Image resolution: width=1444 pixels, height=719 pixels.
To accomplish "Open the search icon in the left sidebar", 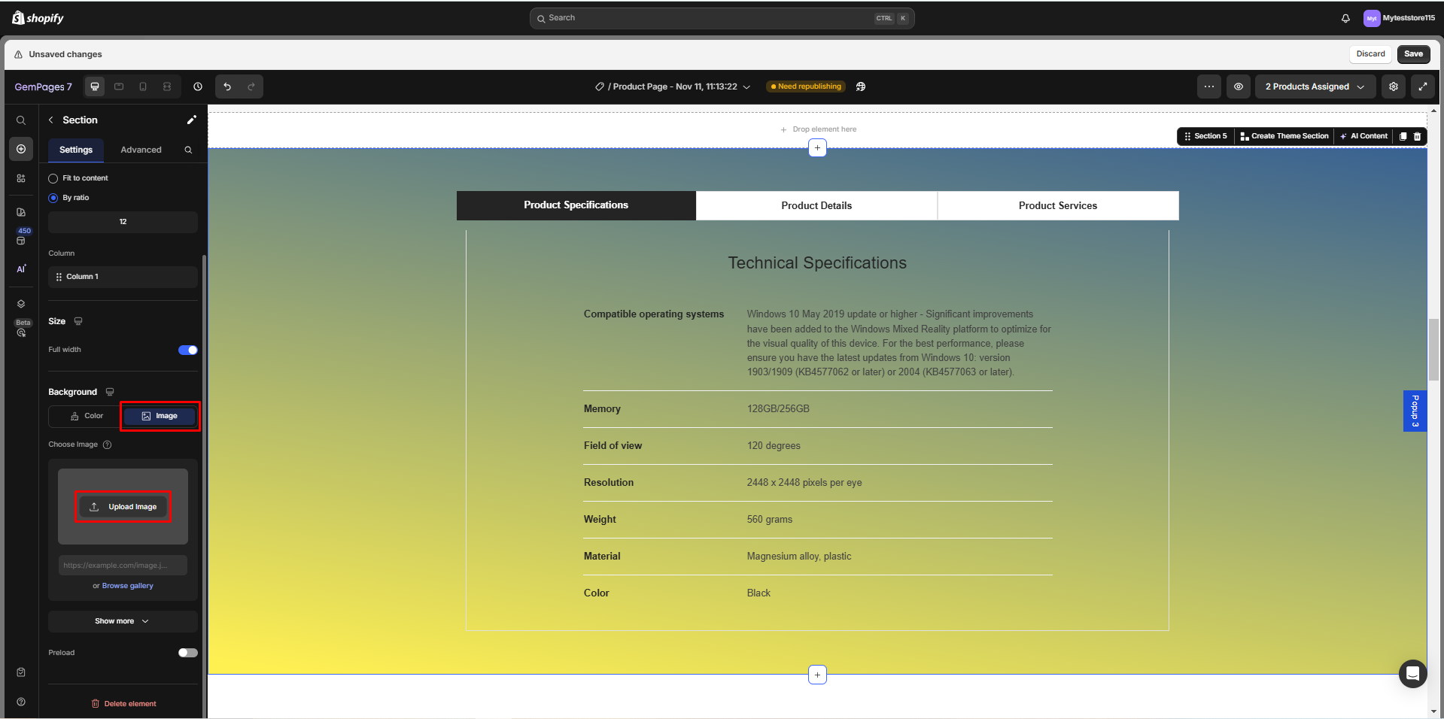I will (x=21, y=120).
